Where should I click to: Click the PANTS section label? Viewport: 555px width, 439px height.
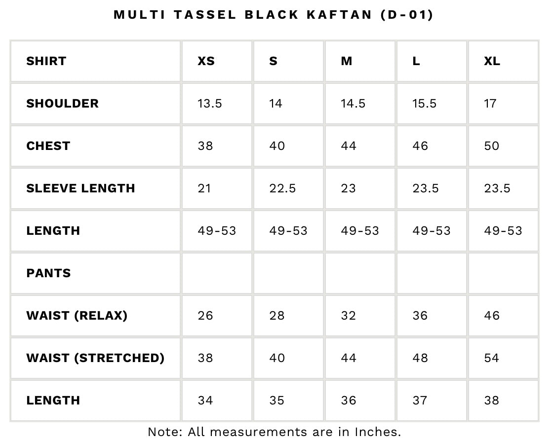[48, 273]
